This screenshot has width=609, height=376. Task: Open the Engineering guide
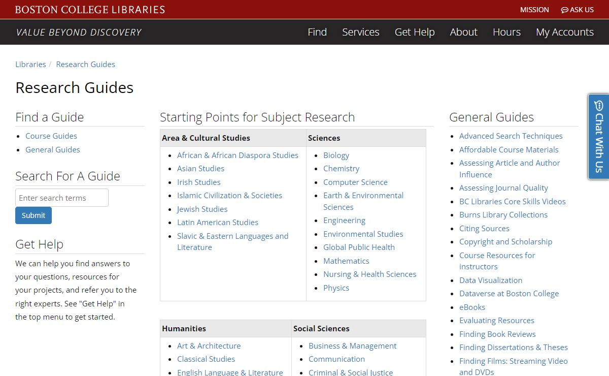click(x=344, y=220)
